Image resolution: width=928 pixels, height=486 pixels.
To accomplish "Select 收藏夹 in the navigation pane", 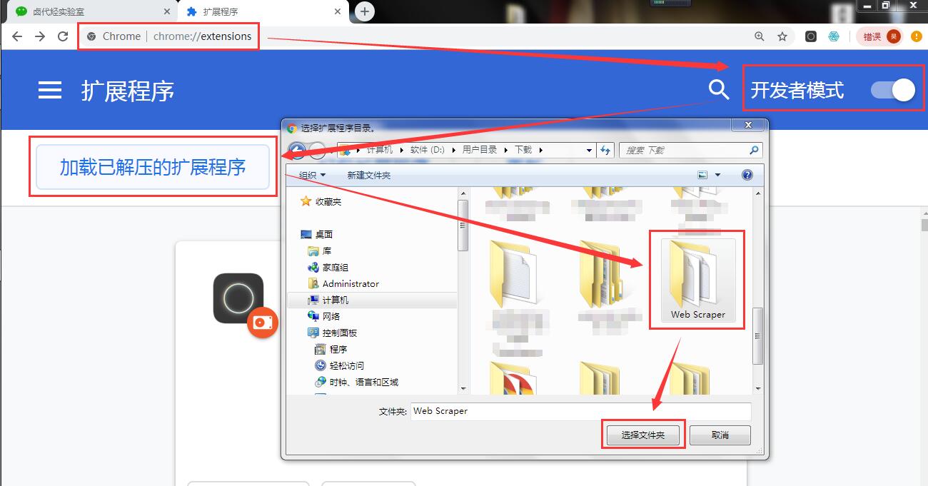I will pos(321,201).
